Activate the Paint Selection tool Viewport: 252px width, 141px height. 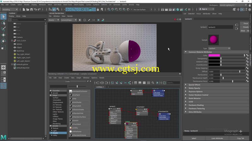(x=3, y=29)
